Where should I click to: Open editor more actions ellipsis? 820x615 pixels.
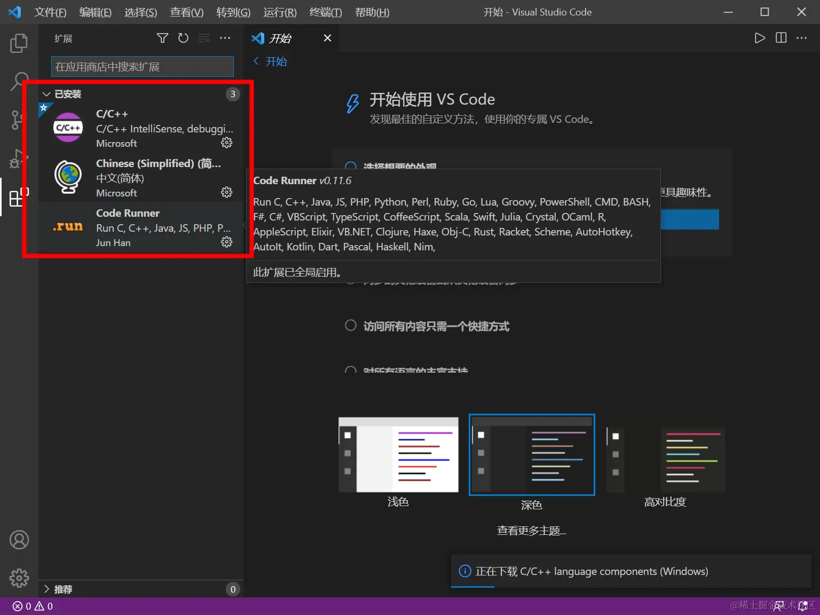[802, 38]
